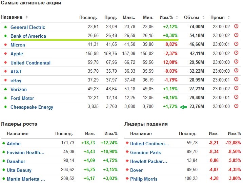Open the Hewlett Packard link in Лидеры падения
243x183 pixels.
[x=148, y=161]
